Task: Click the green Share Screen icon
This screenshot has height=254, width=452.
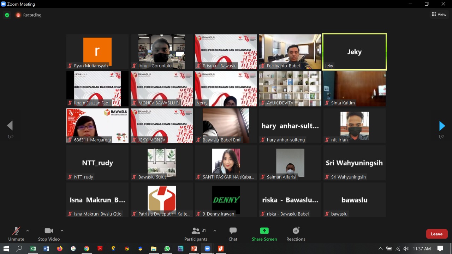Action: pos(264,231)
